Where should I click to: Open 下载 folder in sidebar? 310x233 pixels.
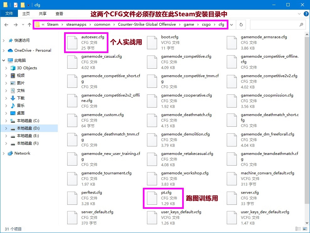pos(20,98)
